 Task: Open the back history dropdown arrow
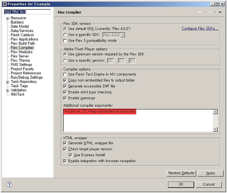click(x=205, y=12)
